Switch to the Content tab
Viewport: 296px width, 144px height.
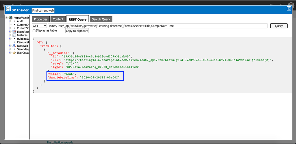point(58,19)
